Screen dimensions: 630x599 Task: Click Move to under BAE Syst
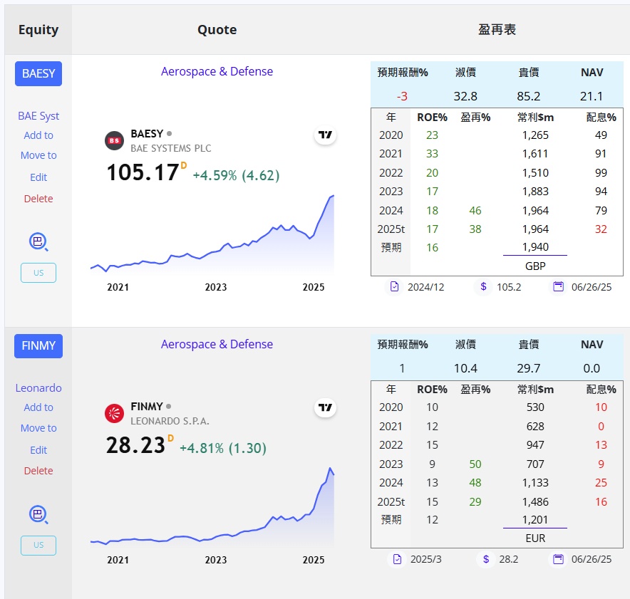38,155
